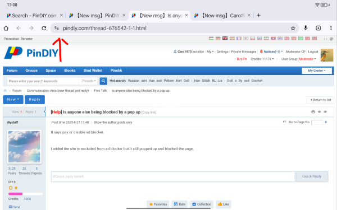Expand the My dropdown in user bar
The width and height of the screenshot is (337, 210).
[x=210, y=52]
